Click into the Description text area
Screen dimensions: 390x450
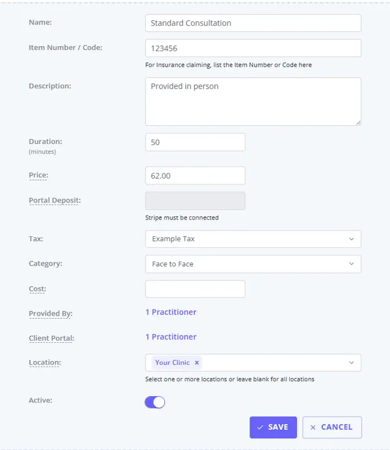point(253,101)
